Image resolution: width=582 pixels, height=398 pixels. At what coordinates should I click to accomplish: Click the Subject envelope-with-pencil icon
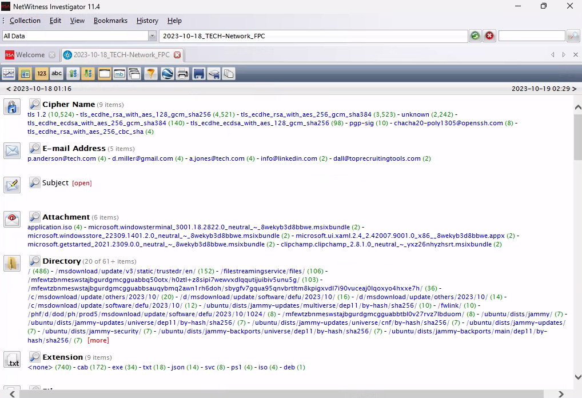tap(12, 185)
